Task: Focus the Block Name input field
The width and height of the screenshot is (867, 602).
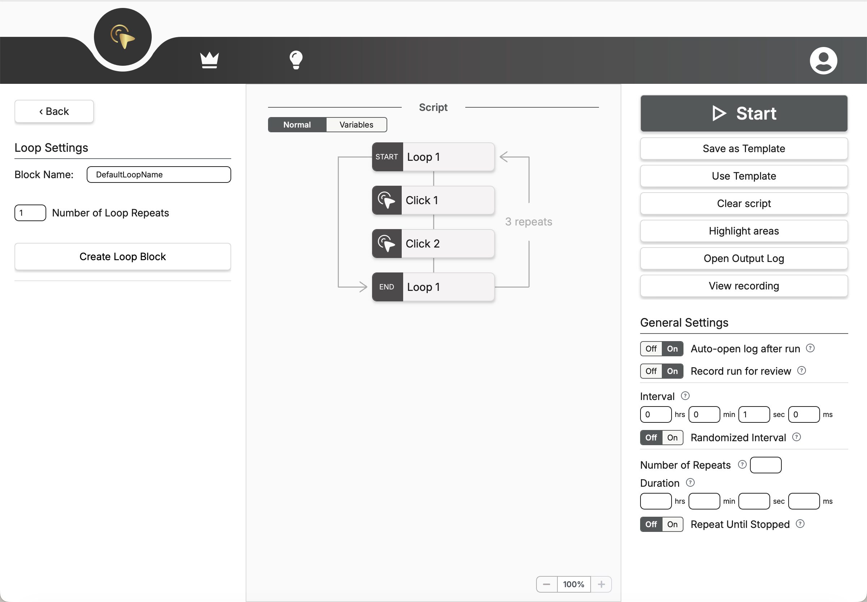Action: (x=159, y=175)
